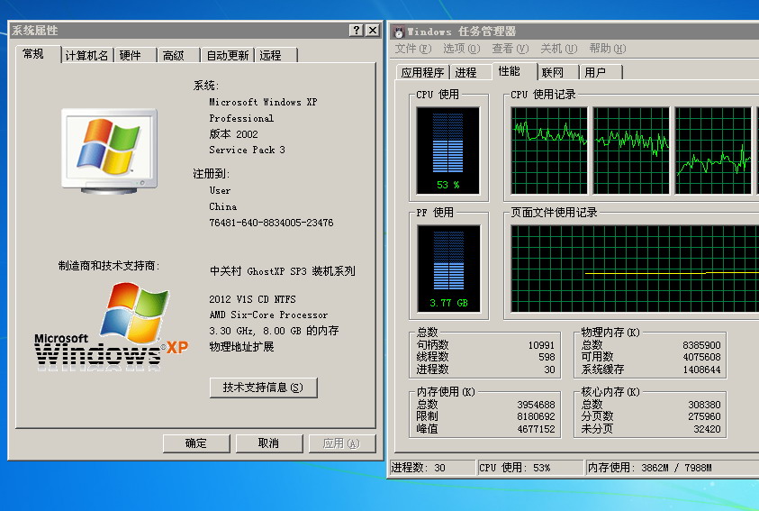759x511 pixels.
Task: Open the 用户 tab in Task Manager
Action: pos(601,73)
